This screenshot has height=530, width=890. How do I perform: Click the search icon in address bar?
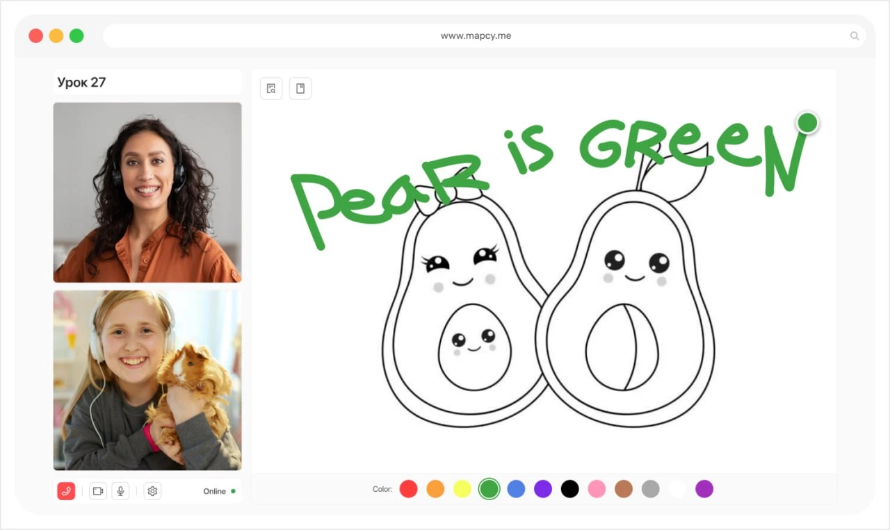pos(855,36)
